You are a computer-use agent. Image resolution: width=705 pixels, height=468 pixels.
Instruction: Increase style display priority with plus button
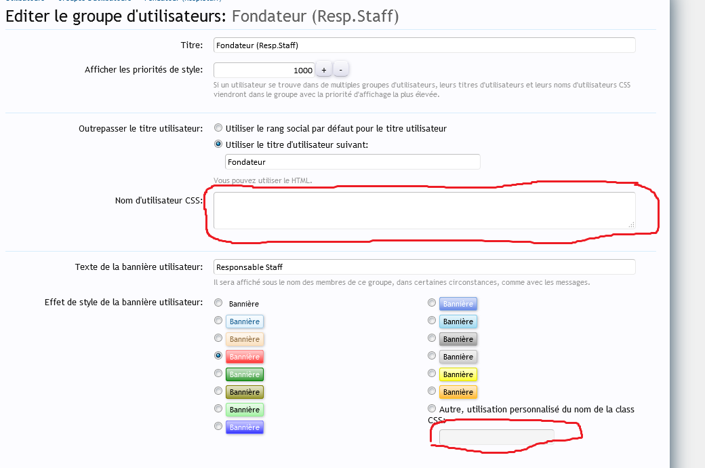tap(323, 70)
